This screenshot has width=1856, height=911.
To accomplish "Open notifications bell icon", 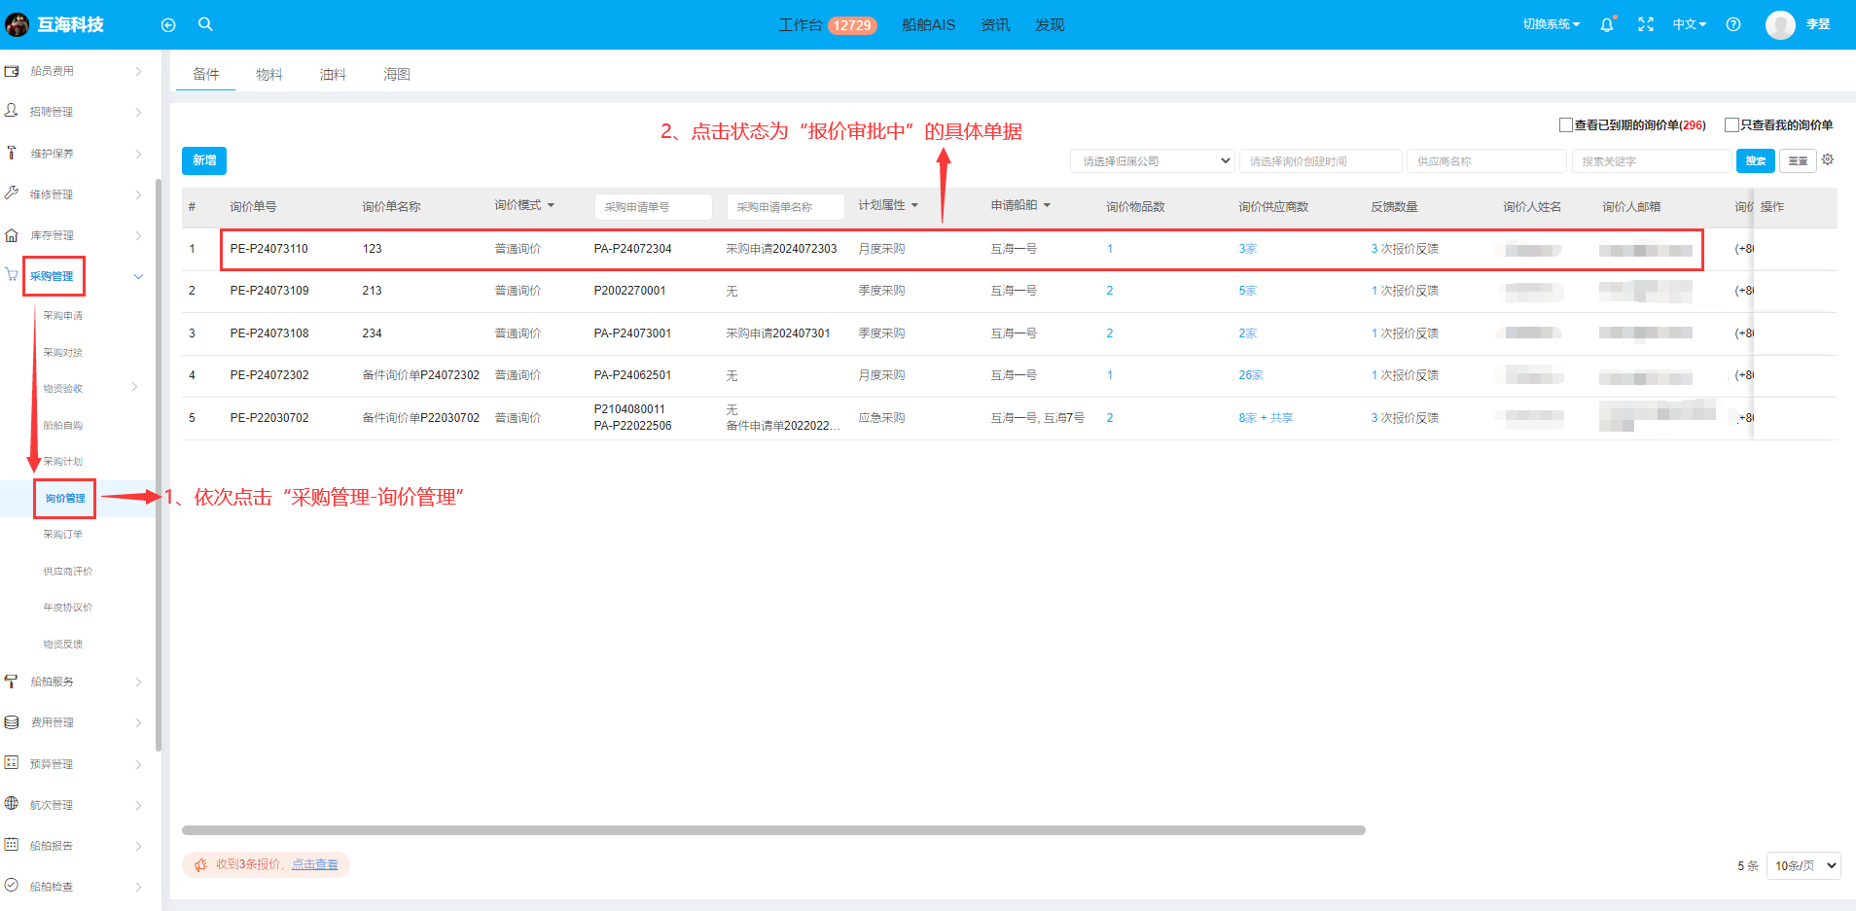I will pyautogui.click(x=1607, y=24).
